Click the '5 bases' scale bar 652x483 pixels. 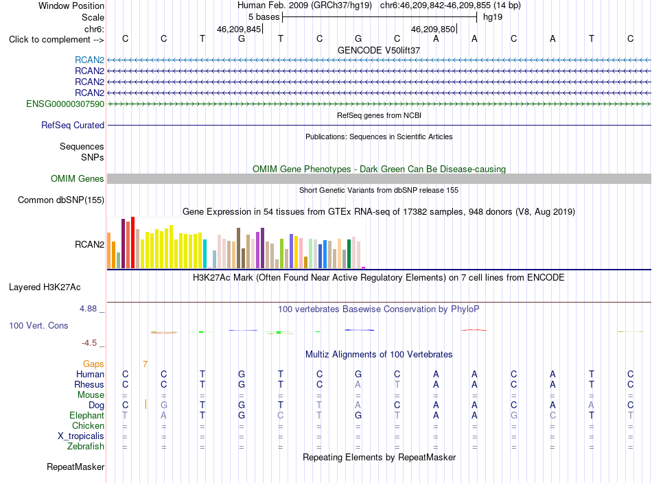[x=380, y=17]
